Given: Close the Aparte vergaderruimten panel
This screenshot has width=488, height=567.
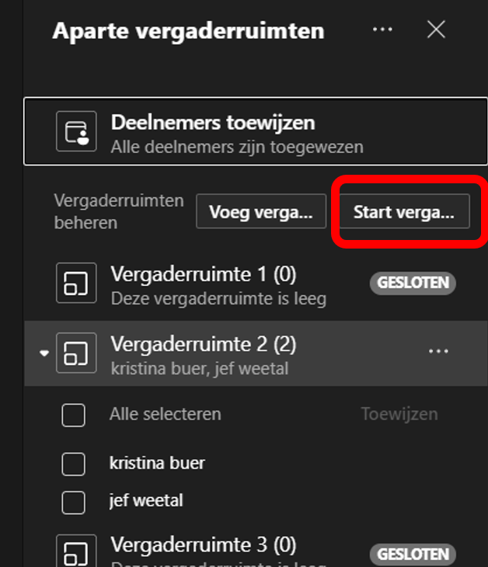Looking at the screenshot, I should pos(436,30).
